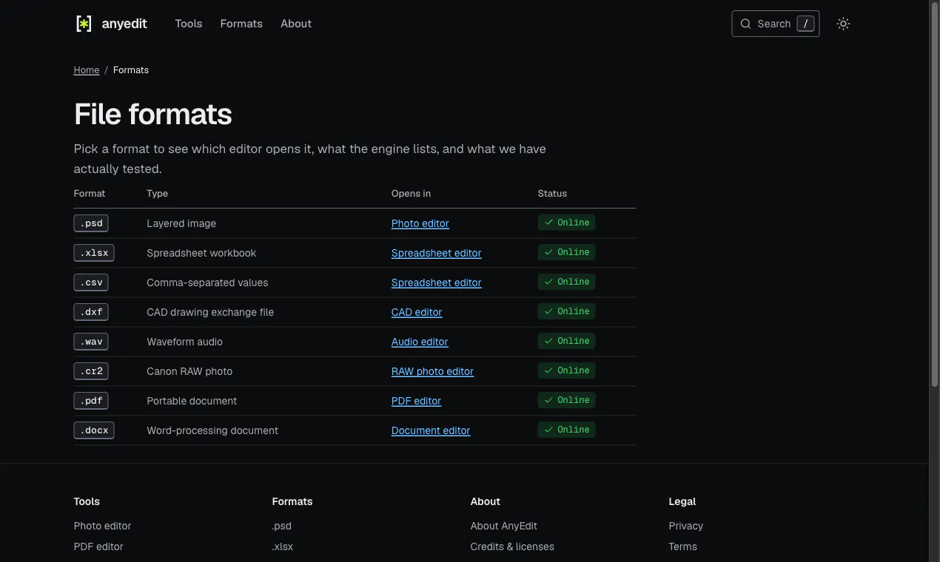Go to About in the top navigation

(x=296, y=24)
